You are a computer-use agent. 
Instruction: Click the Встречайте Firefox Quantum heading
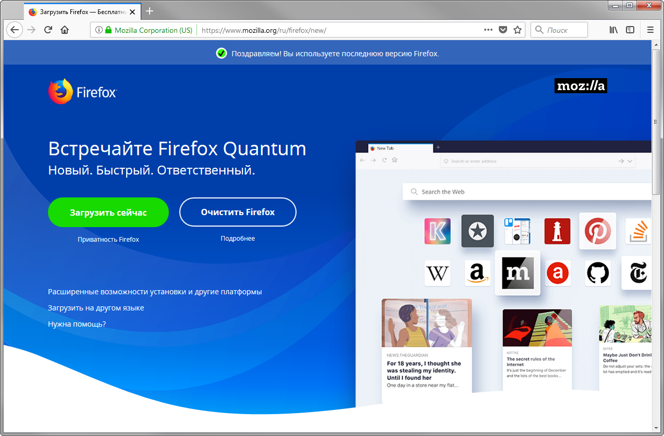(x=177, y=148)
